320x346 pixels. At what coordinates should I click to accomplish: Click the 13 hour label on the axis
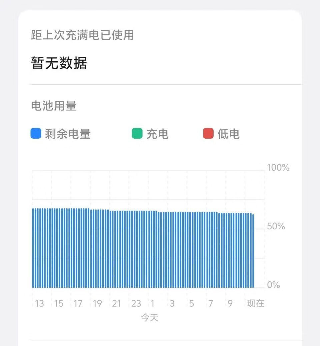[x=39, y=303]
